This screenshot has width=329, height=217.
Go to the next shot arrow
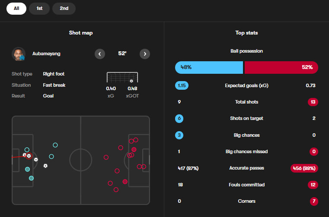[145, 54]
